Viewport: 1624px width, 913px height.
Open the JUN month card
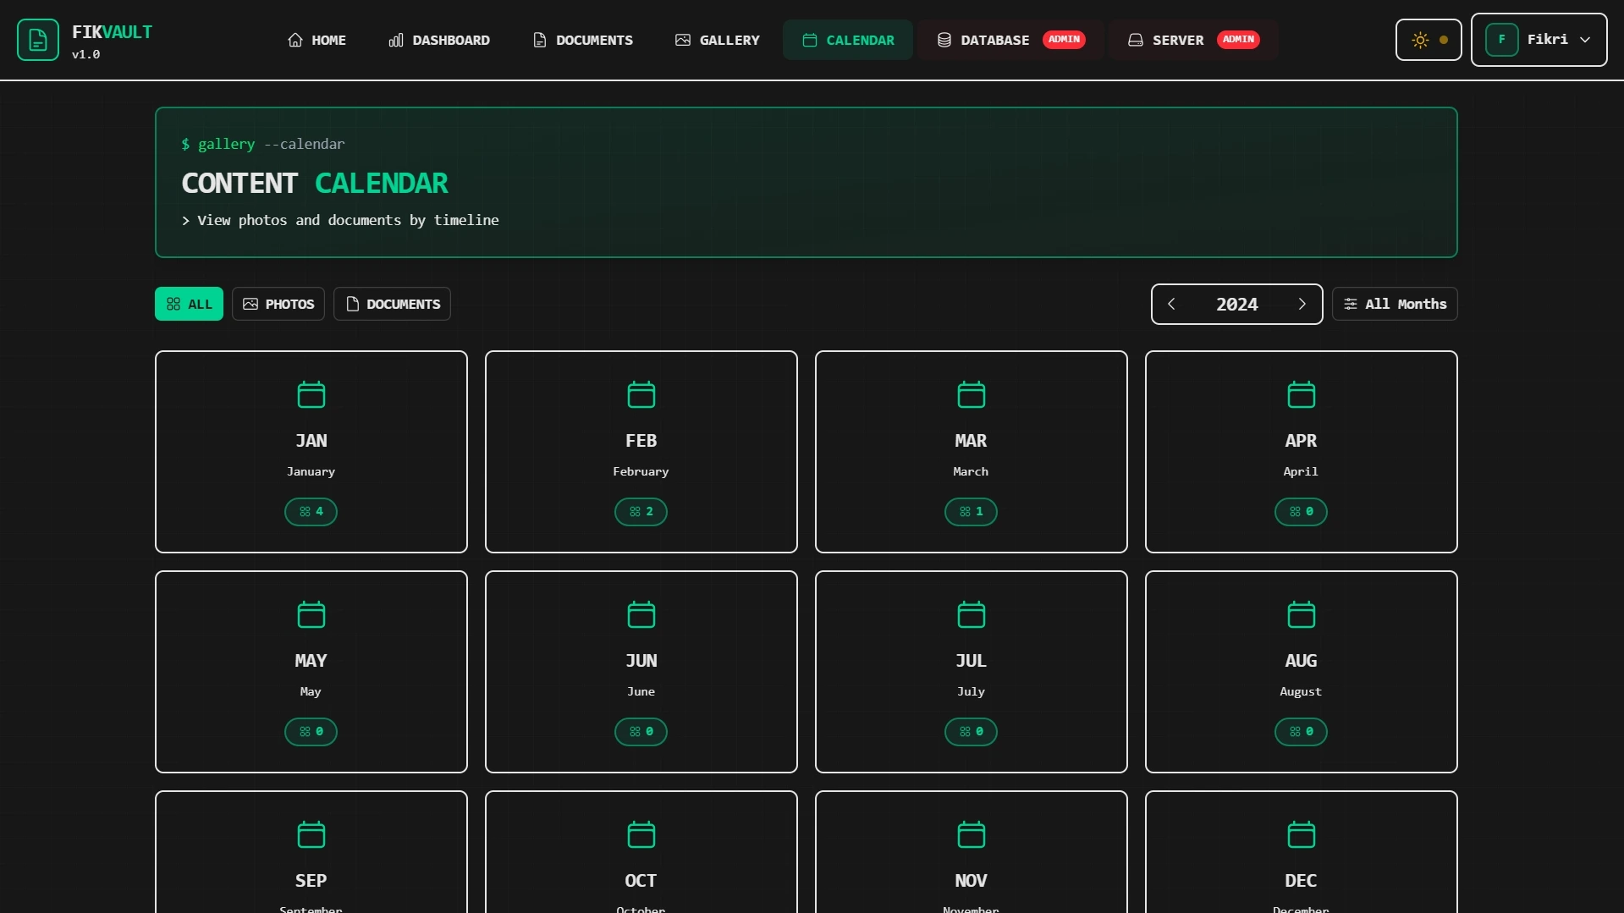(x=641, y=672)
